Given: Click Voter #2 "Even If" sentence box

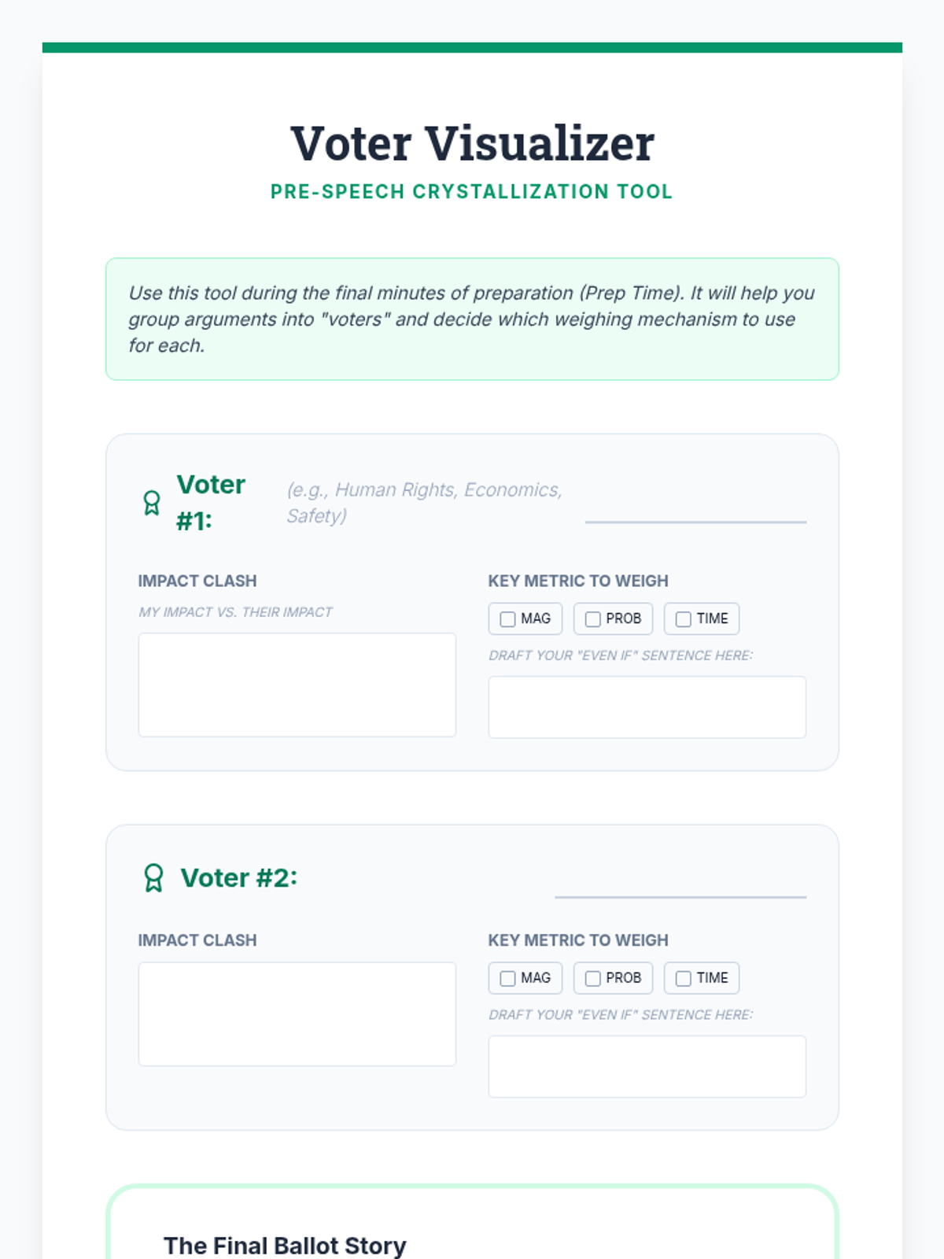Looking at the screenshot, I should 647,1066.
